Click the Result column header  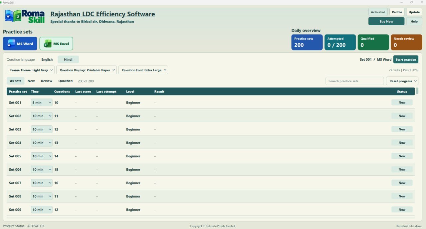[x=159, y=92]
